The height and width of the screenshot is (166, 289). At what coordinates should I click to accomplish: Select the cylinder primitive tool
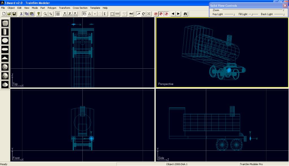click(5, 32)
